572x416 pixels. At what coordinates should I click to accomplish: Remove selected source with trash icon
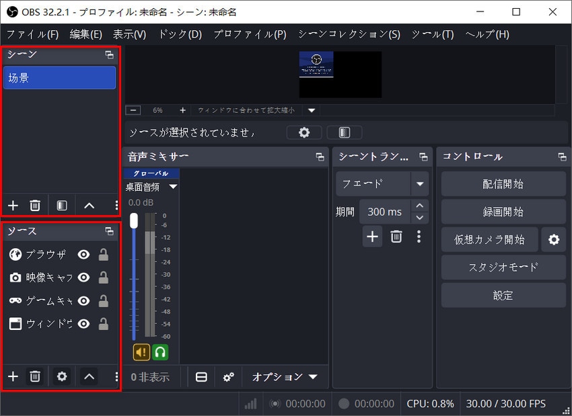(35, 376)
